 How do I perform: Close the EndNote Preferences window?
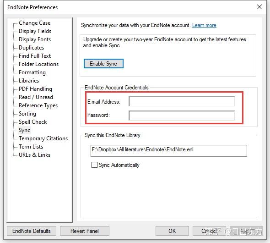pos(259,7)
